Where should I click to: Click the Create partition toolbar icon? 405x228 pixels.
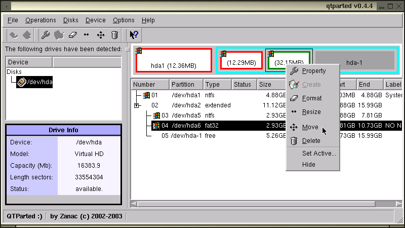(x=59, y=35)
